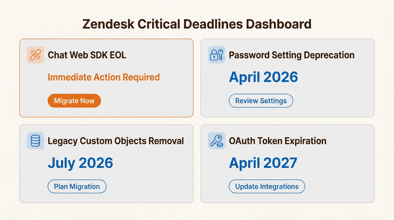Click the Plan Migration button

click(77, 186)
